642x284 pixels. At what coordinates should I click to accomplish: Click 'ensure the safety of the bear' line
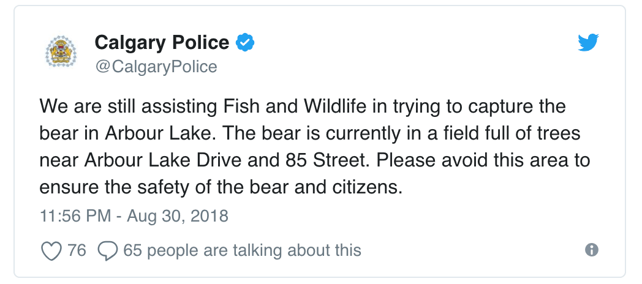click(219, 187)
